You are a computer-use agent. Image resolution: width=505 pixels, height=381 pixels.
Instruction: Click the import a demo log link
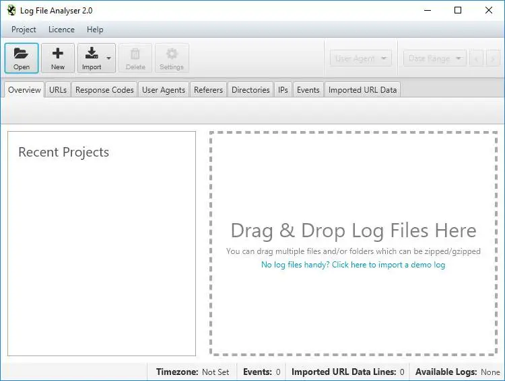(353, 265)
